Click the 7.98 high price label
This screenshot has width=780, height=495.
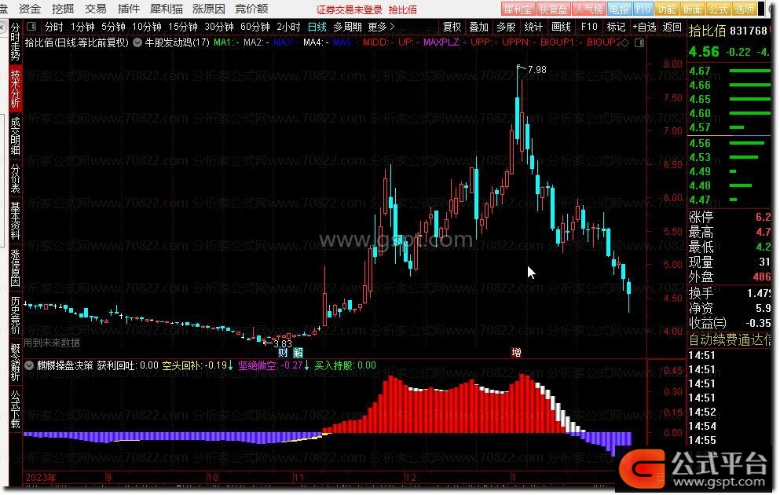click(x=536, y=70)
